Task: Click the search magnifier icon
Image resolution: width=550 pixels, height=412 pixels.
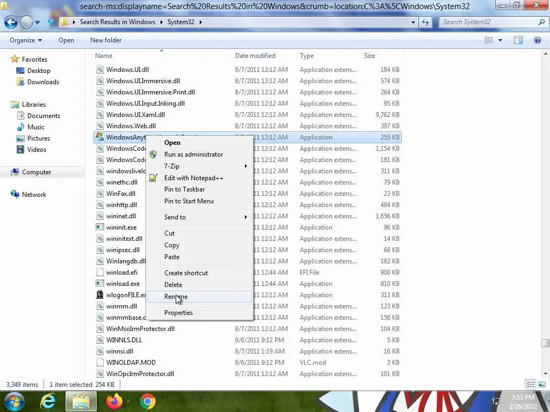Action: pos(541,22)
